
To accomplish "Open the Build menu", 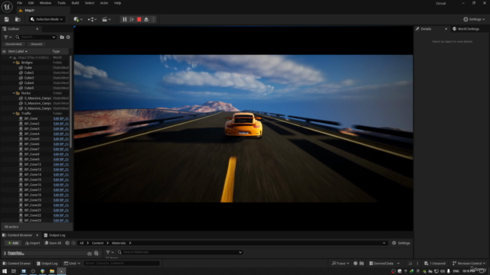I will pyautogui.click(x=75, y=3).
